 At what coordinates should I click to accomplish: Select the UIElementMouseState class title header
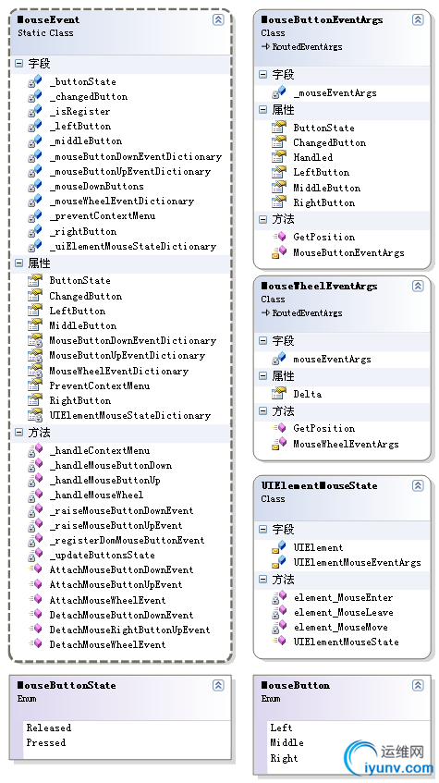pos(319,485)
